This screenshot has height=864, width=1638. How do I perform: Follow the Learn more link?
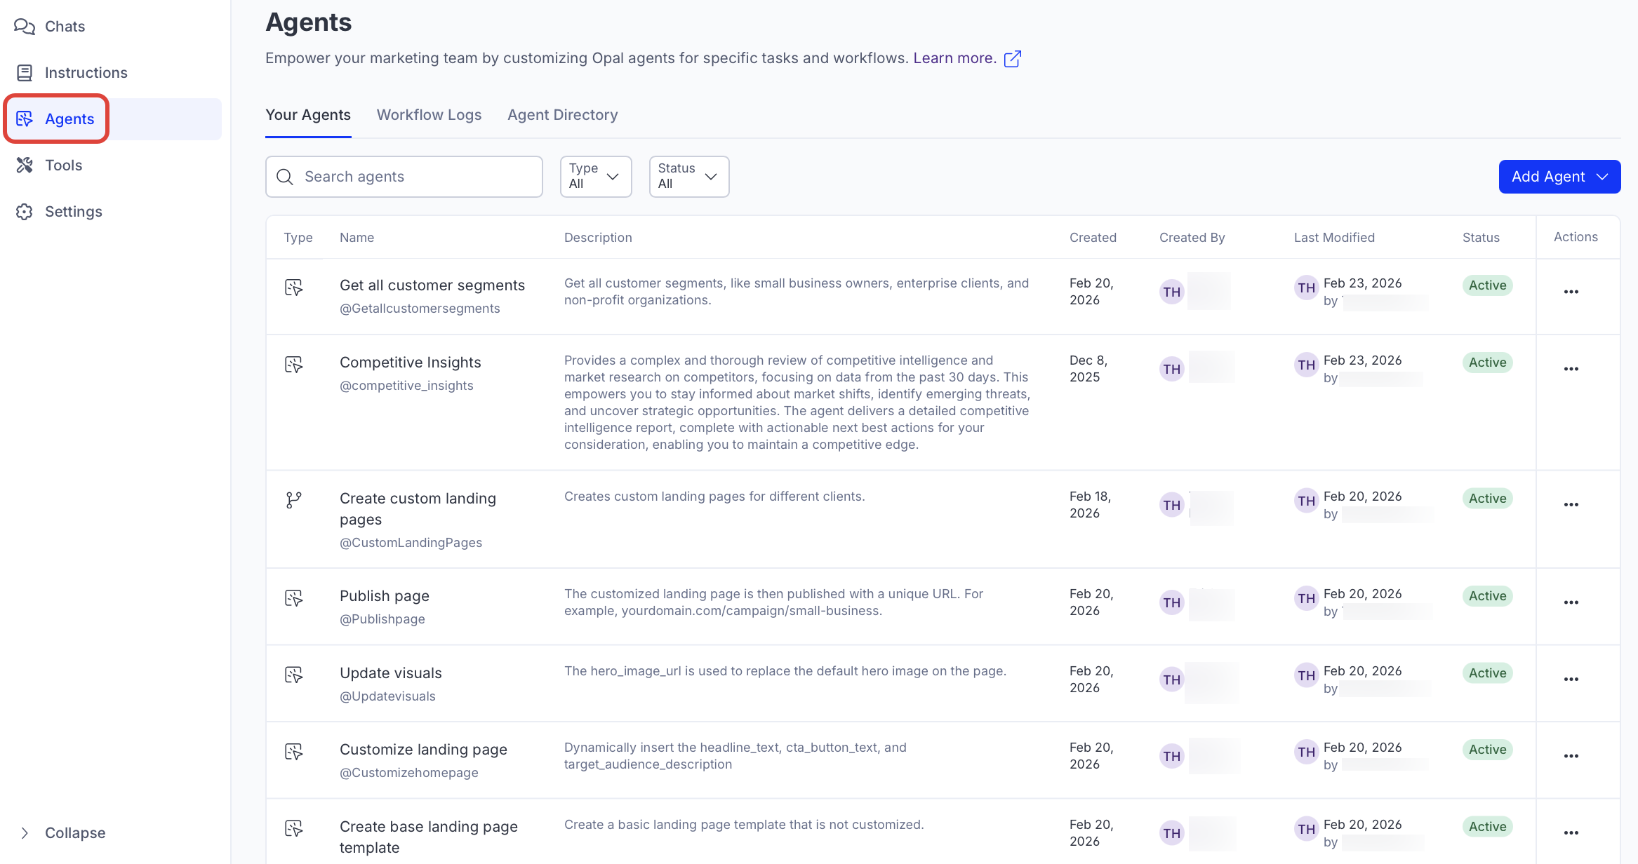pos(954,58)
